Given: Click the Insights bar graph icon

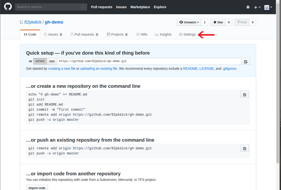Looking at the screenshot, I should click(157, 34).
